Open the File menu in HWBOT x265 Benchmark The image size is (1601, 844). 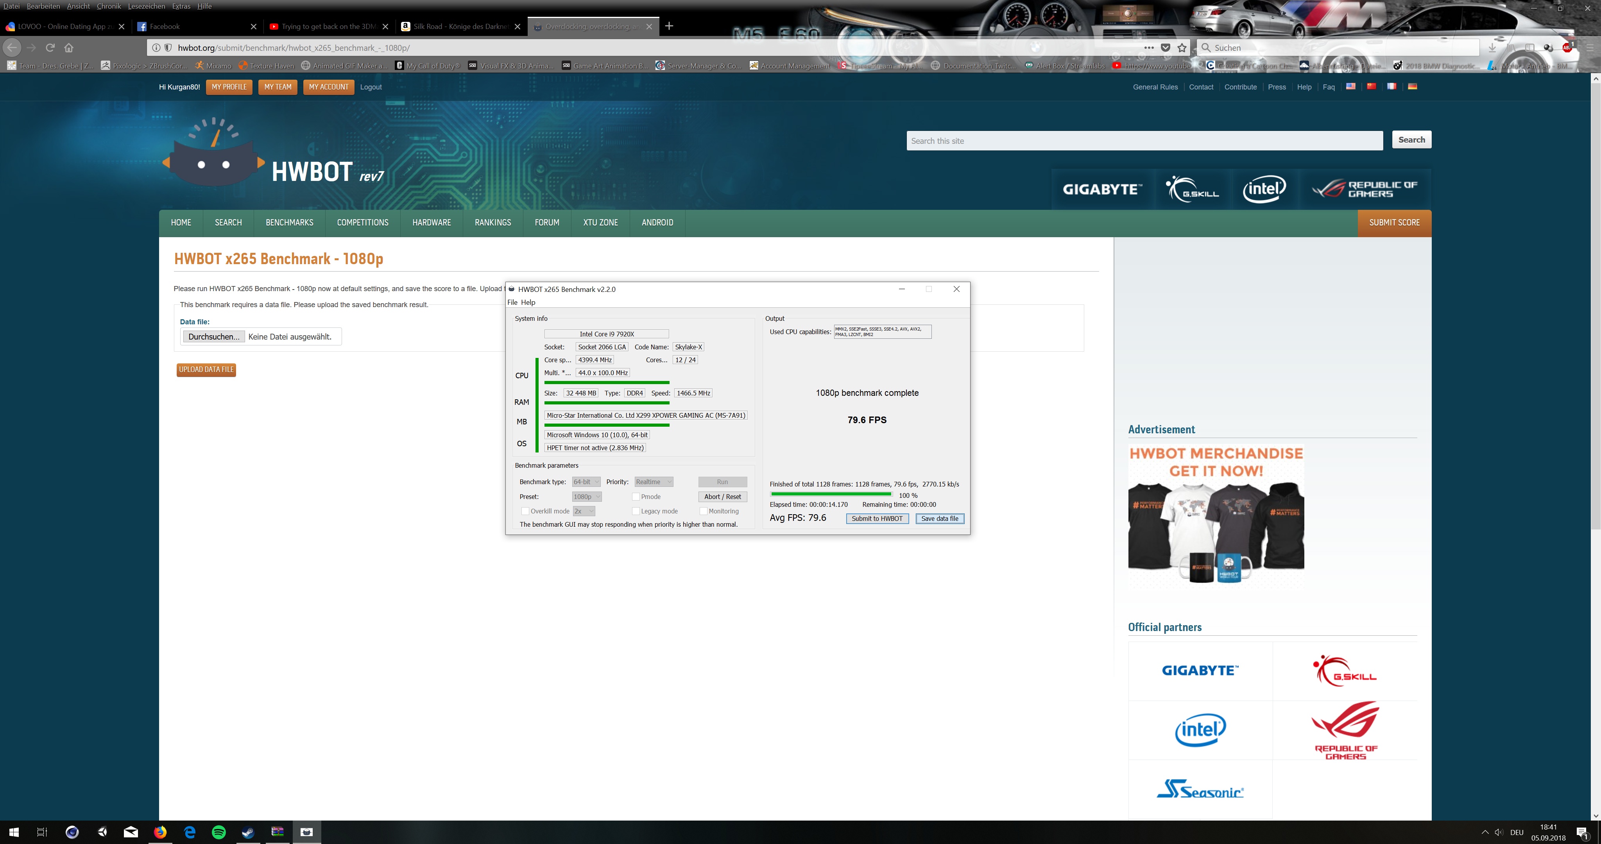pyautogui.click(x=512, y=302)
